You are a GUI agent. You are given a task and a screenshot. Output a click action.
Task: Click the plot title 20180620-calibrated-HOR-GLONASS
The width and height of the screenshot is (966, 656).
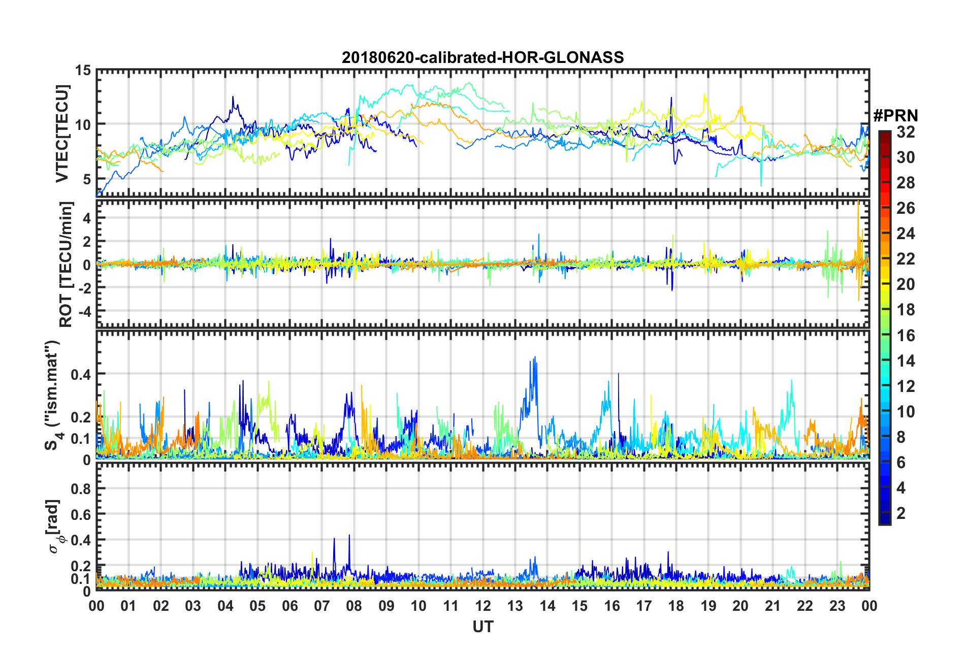[482, 57]
